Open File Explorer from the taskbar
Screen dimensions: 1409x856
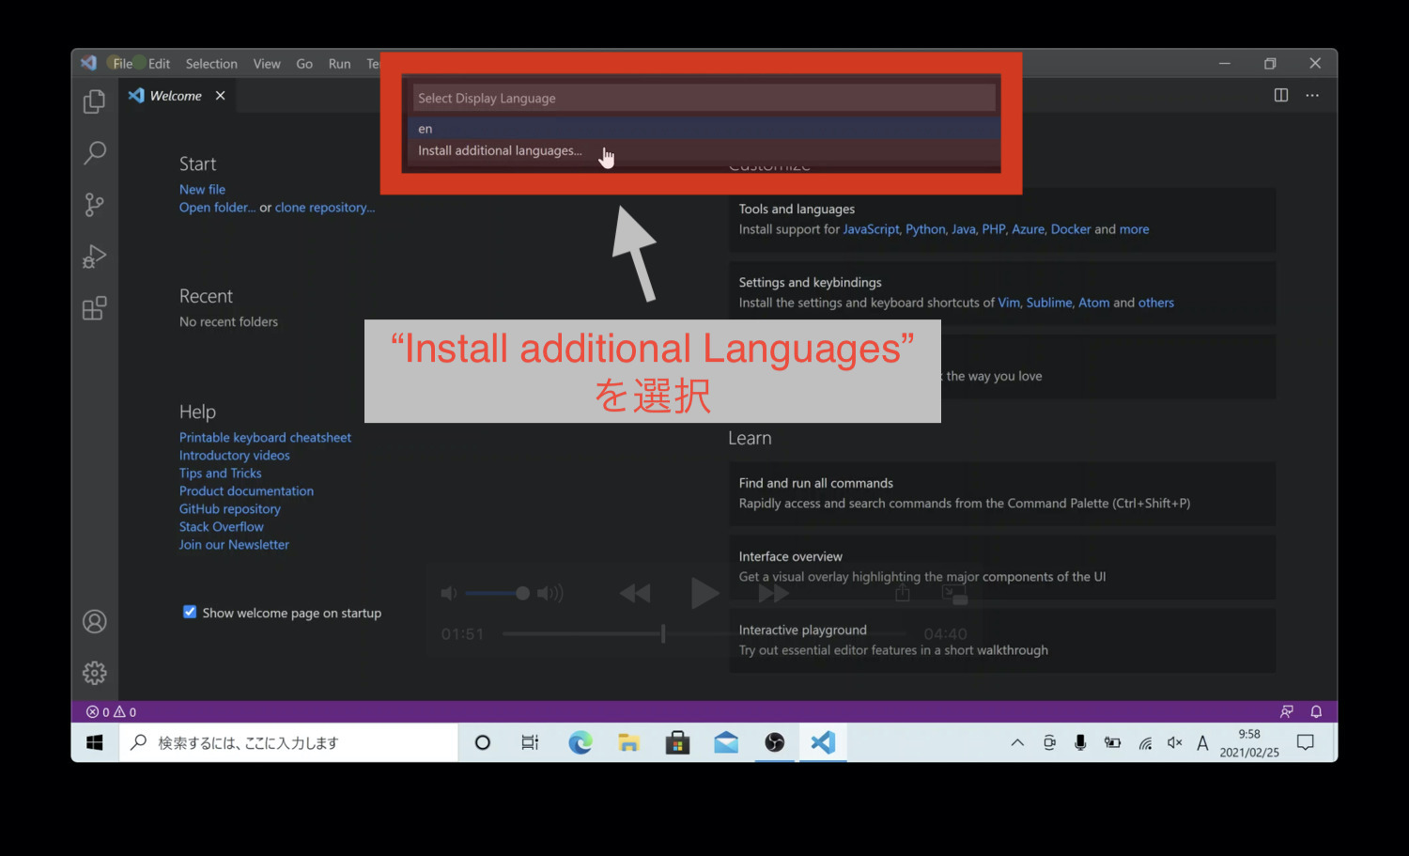click(628, 742)
